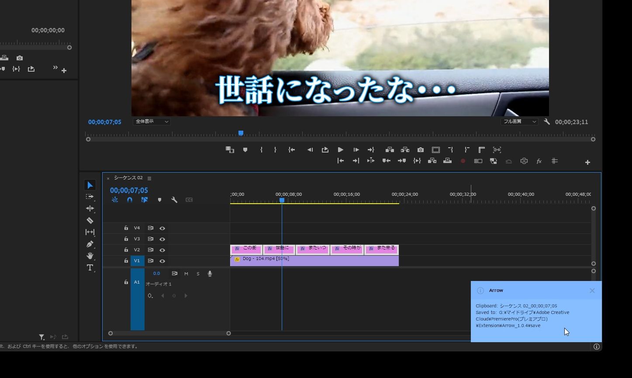Select the Razor tool in timeline toolbar

click(x=90, y=220)
